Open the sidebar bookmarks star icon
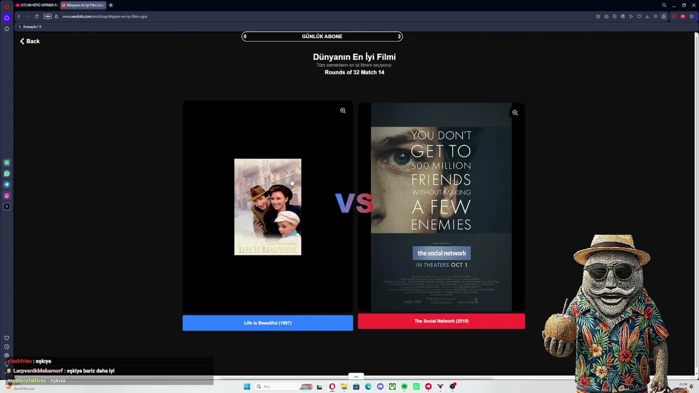Image resolution: width=699 pixels, height=393 pixels. pos(7,28)
